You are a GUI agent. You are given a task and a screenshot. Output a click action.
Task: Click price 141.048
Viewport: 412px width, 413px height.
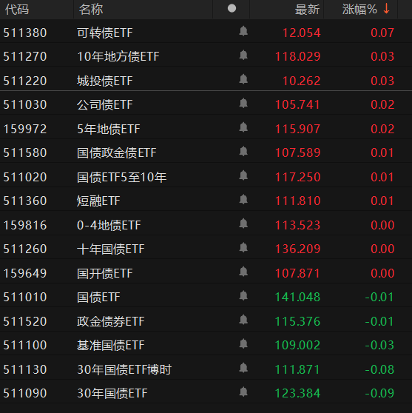(x=298, y=298)
